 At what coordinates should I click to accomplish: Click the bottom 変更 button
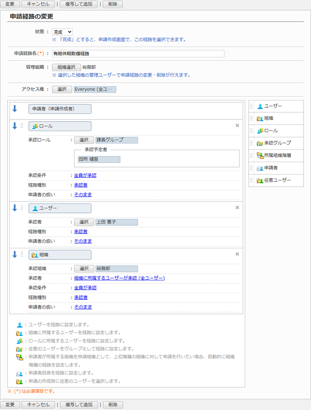pyautogui.click(x=10, y=405)
